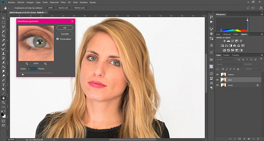Select the Path Selection arrow tool
The height and width of the screenshot is (141, 264).
pyautogui.click(x=3, y=89)
